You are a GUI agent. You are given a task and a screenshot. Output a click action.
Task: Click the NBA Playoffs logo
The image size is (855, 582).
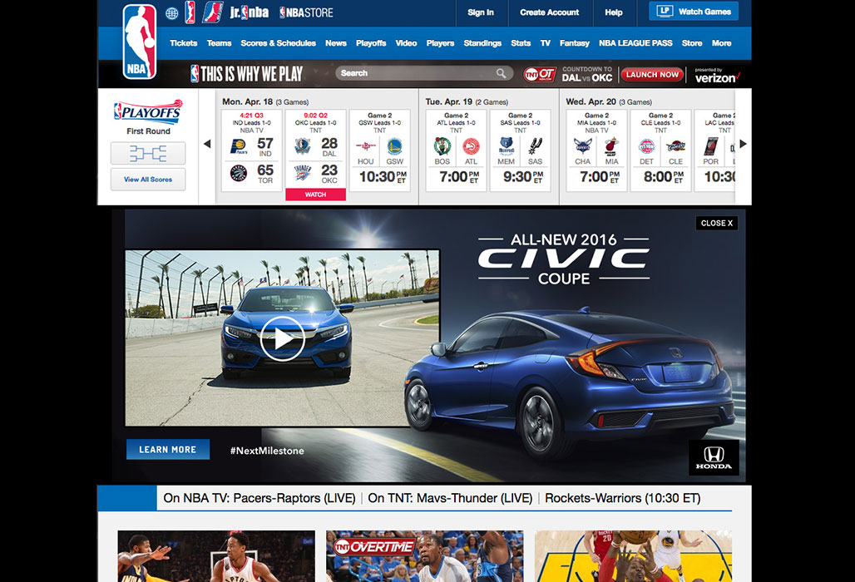point(148,111)
